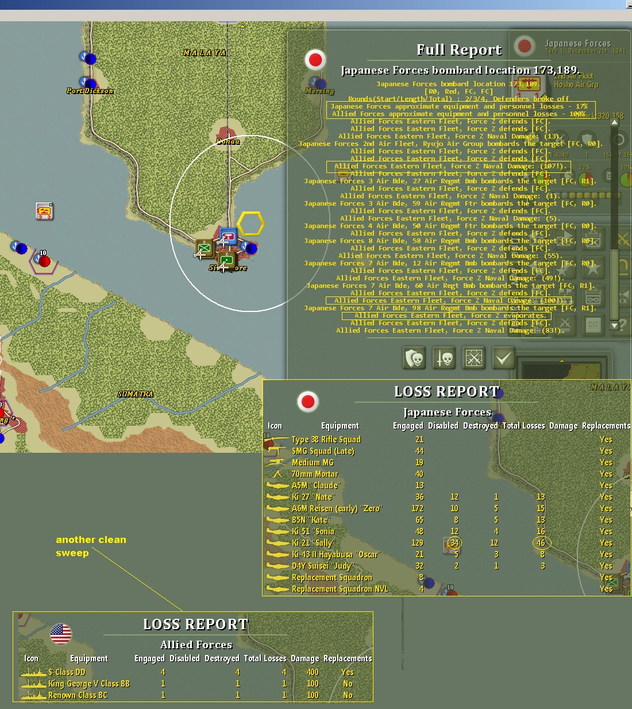The width and height of the screenshot is (632, 709).
Task: Select the Ki-21 "Sally" loss row
Action: pos(447,543)
